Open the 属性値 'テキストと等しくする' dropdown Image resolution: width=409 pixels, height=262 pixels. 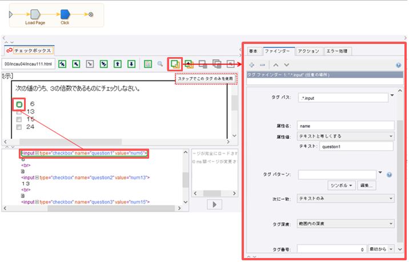[x=346, y=136]
